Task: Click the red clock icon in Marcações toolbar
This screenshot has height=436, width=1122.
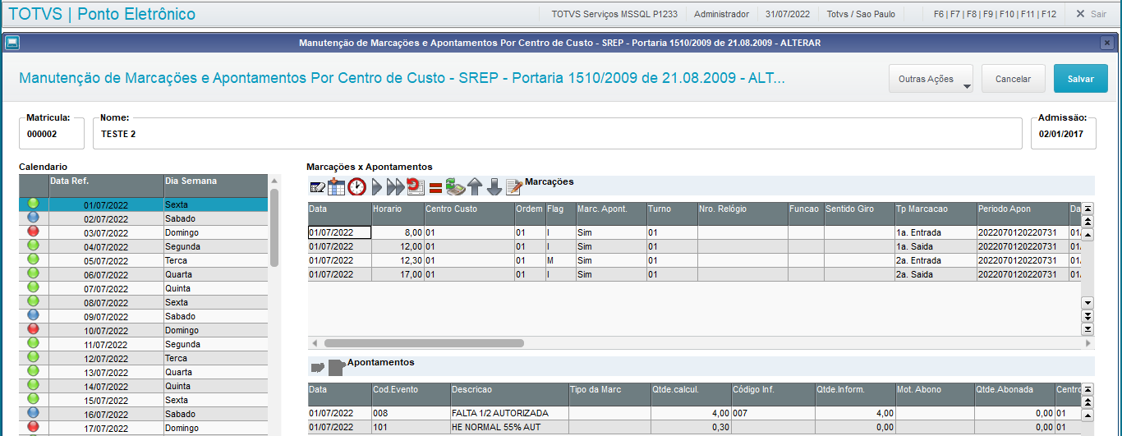Action: (356, 187)
